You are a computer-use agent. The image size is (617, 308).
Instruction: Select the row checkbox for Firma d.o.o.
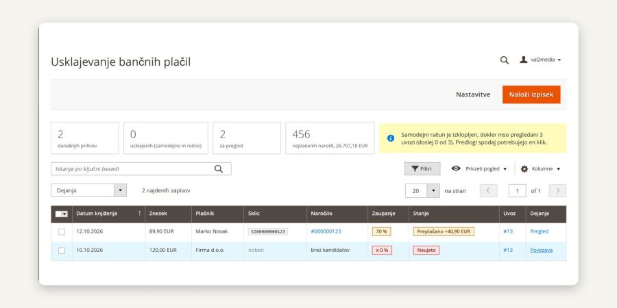[x=62, y=251]
